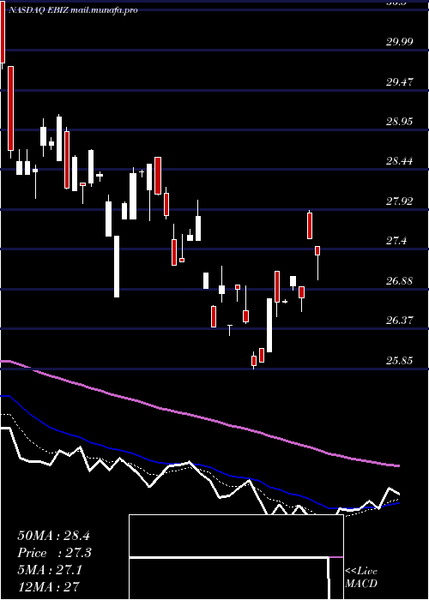Click the 29.99 price axis label

pos(400,42)
